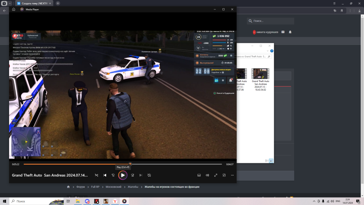Select the Создать тему NEXTRP tab
Viewport: 364px width, 205px height.
(34, 3)
